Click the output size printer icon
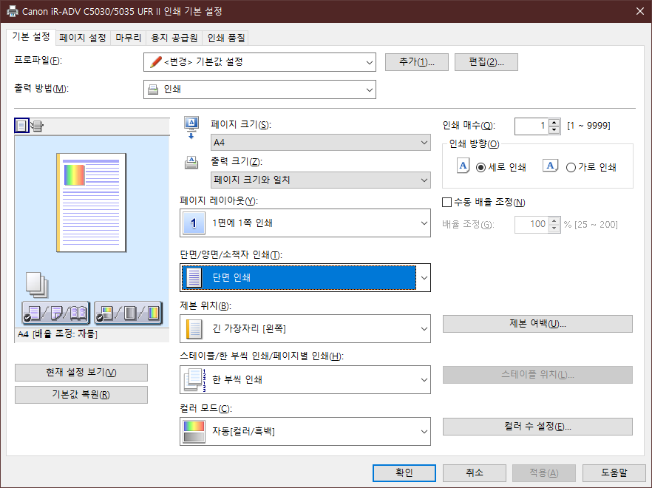This screenshot has height=488, width=652. [x=191, y=162]
